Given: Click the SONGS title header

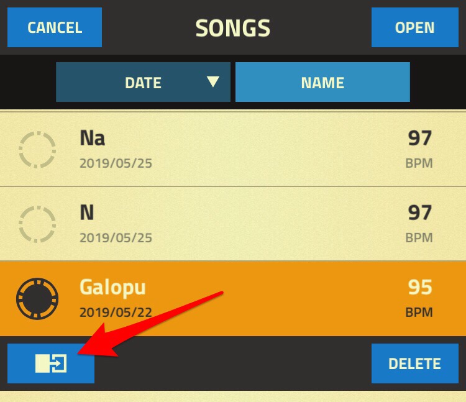Looking at the screenshot, I should coord(233,28).
